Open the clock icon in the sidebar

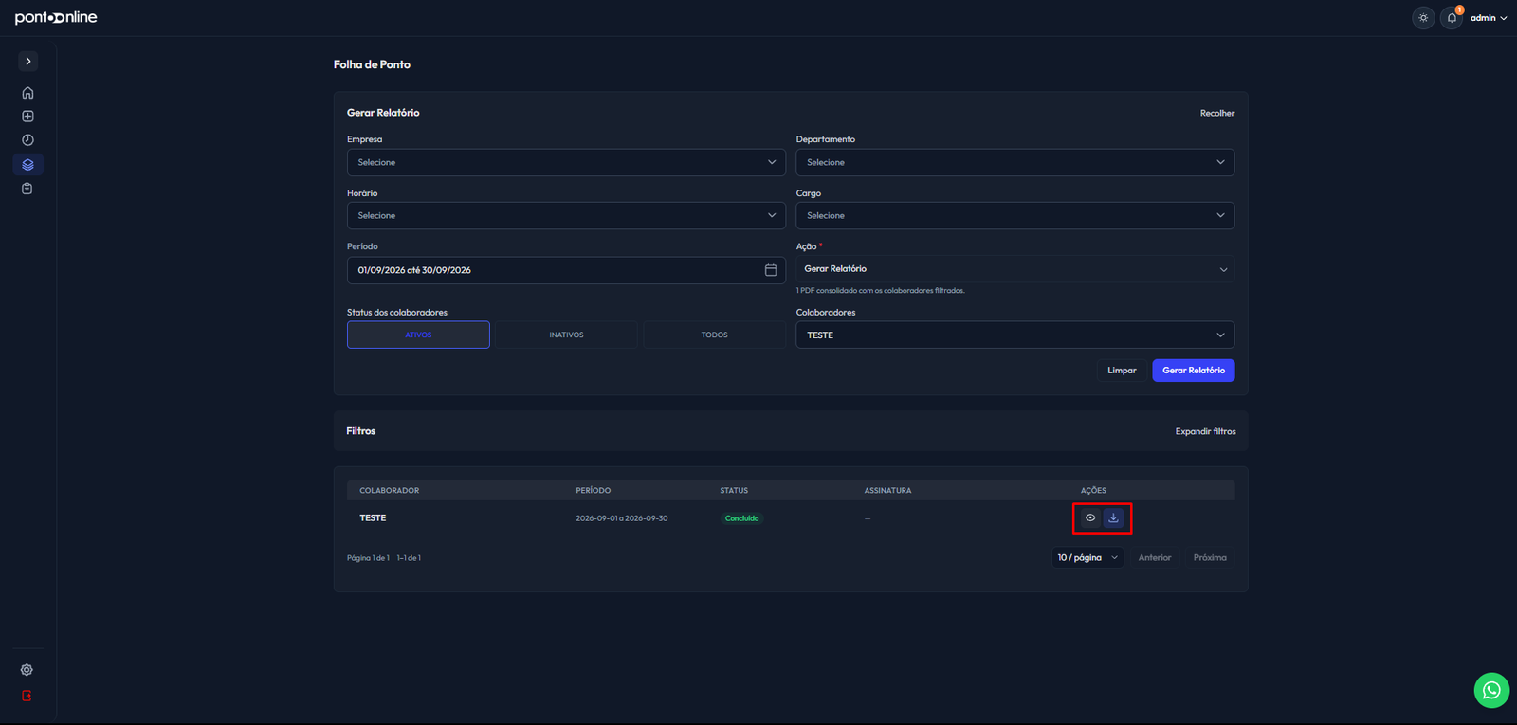[27, 140]
